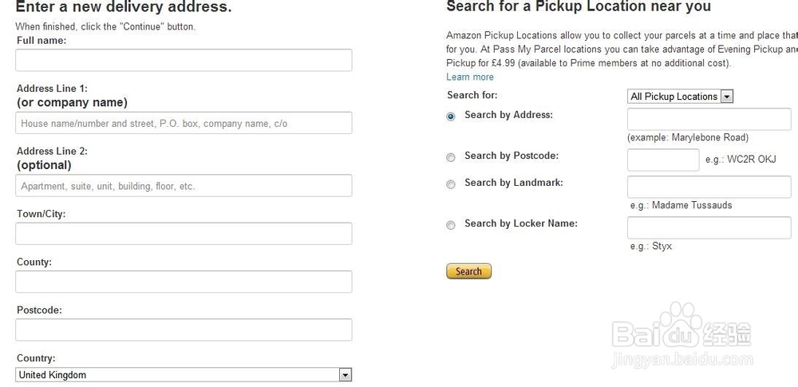Click the Full name text field
The width and height of the screenshot is (798, 387).
pos(184,60)
